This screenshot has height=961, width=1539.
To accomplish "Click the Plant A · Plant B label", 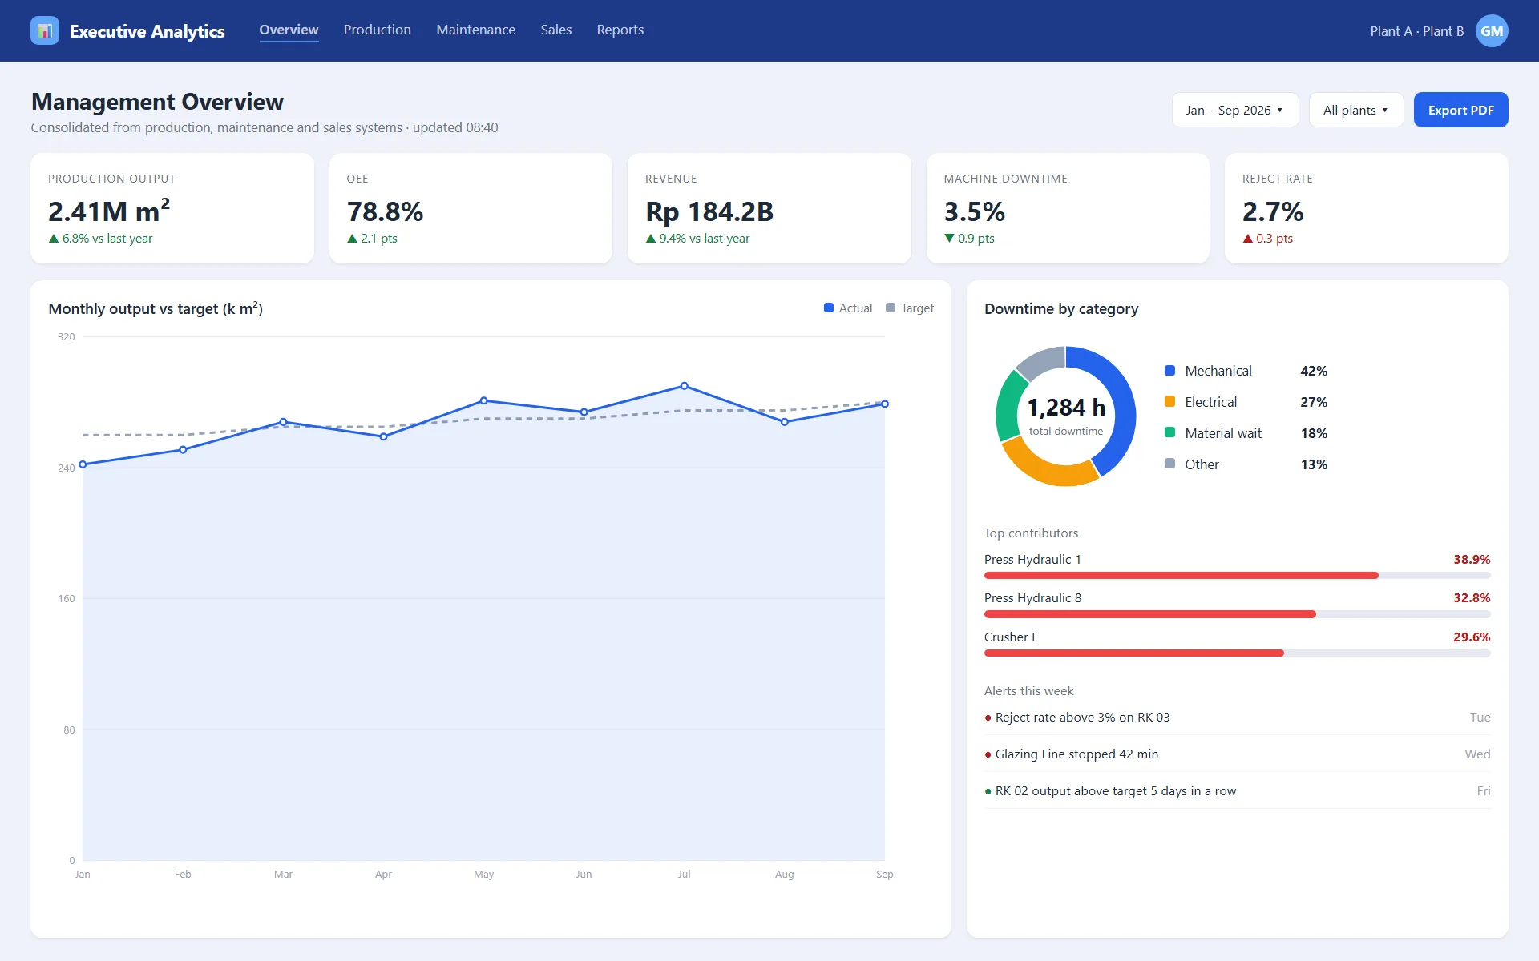I will (x=1416, y=31).
